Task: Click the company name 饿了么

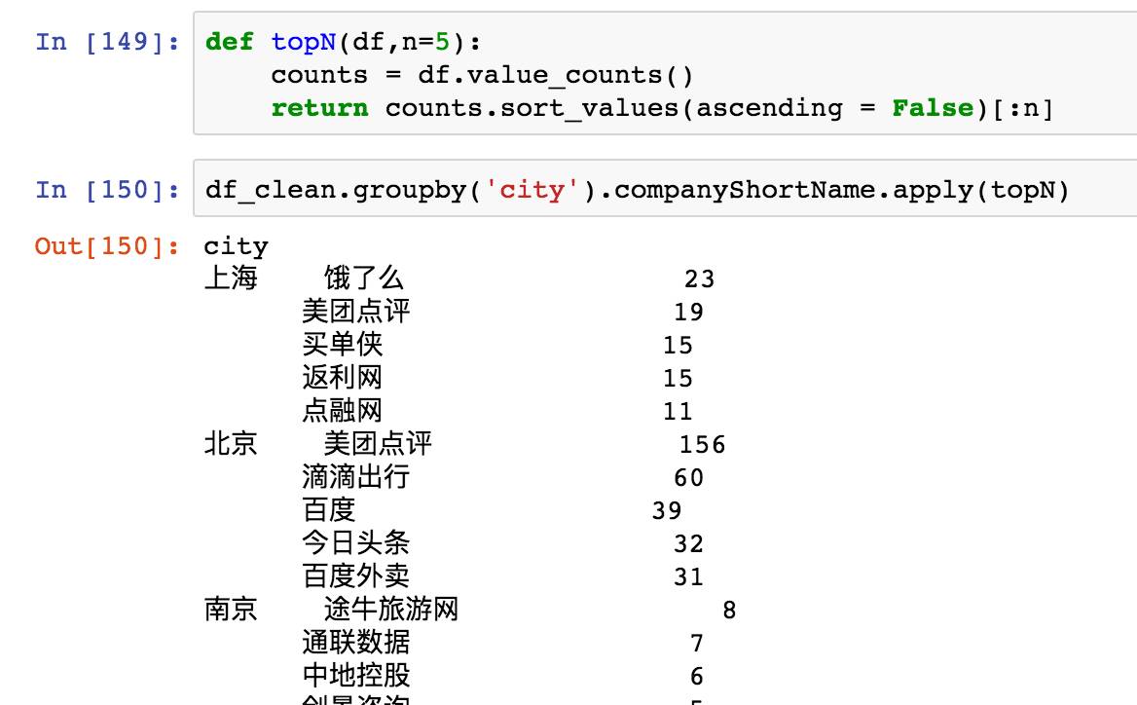Action: pyautogui.click(x=363, y=278)
